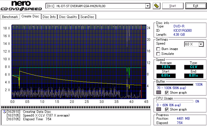Select the Create Disc tab

click(30, 17)
